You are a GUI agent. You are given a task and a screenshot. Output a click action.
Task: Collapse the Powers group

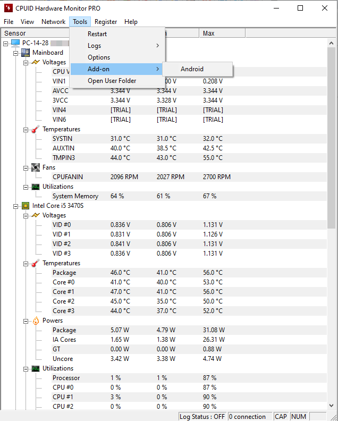point(26,321)
